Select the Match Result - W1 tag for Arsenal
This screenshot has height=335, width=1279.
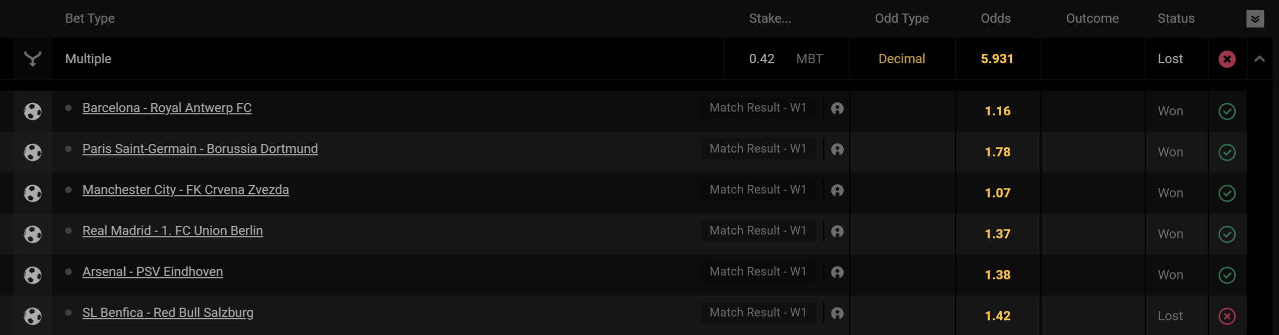click(758, 271)
